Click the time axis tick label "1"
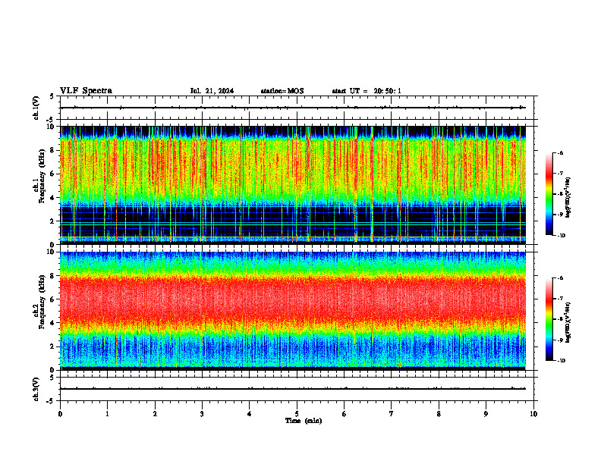 click(107, 414)
